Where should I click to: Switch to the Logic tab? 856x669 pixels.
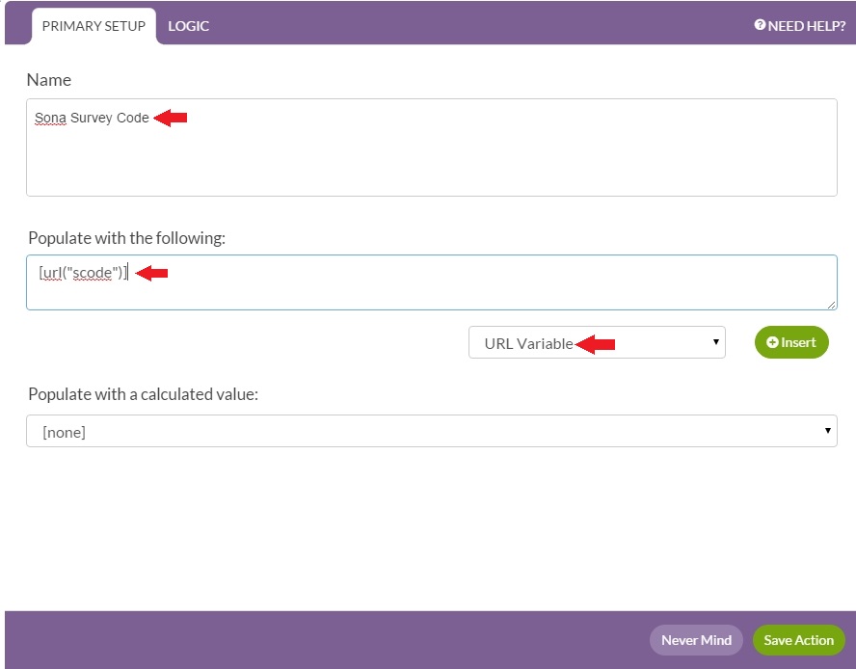189,26
